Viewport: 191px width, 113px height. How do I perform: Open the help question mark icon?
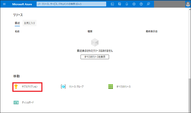[141, 4]
